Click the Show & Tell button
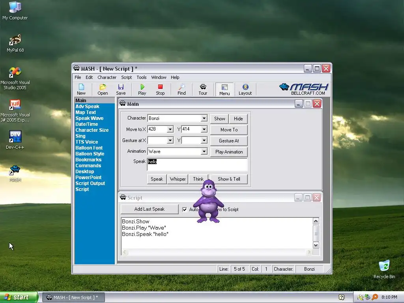Screen dimensions: 404x303 [229, 179]
